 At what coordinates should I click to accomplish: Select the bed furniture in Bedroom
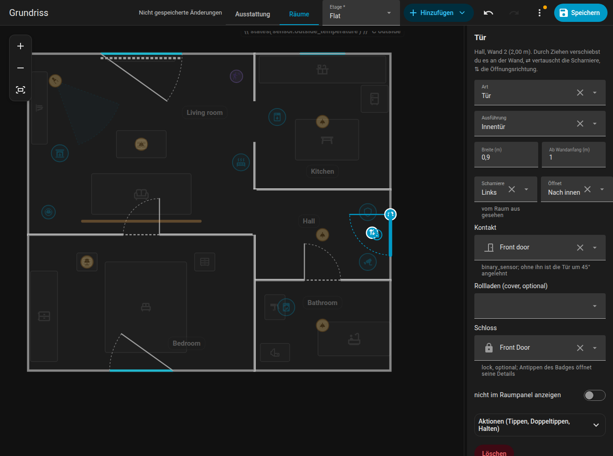[x=146, y=307]
